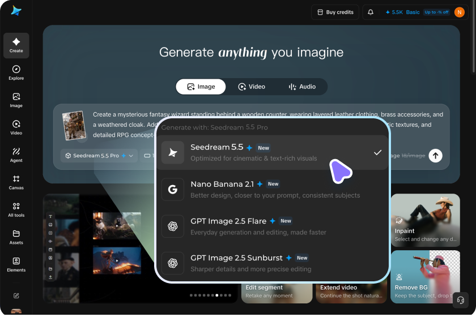Open the Inpaint tool card
476x317 pixels.
pos(426,220)
